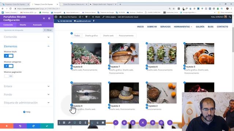The width and height of the screenshot is (234, 131).
Task: Bookmark page with the star icon
Action: [174, 9]
